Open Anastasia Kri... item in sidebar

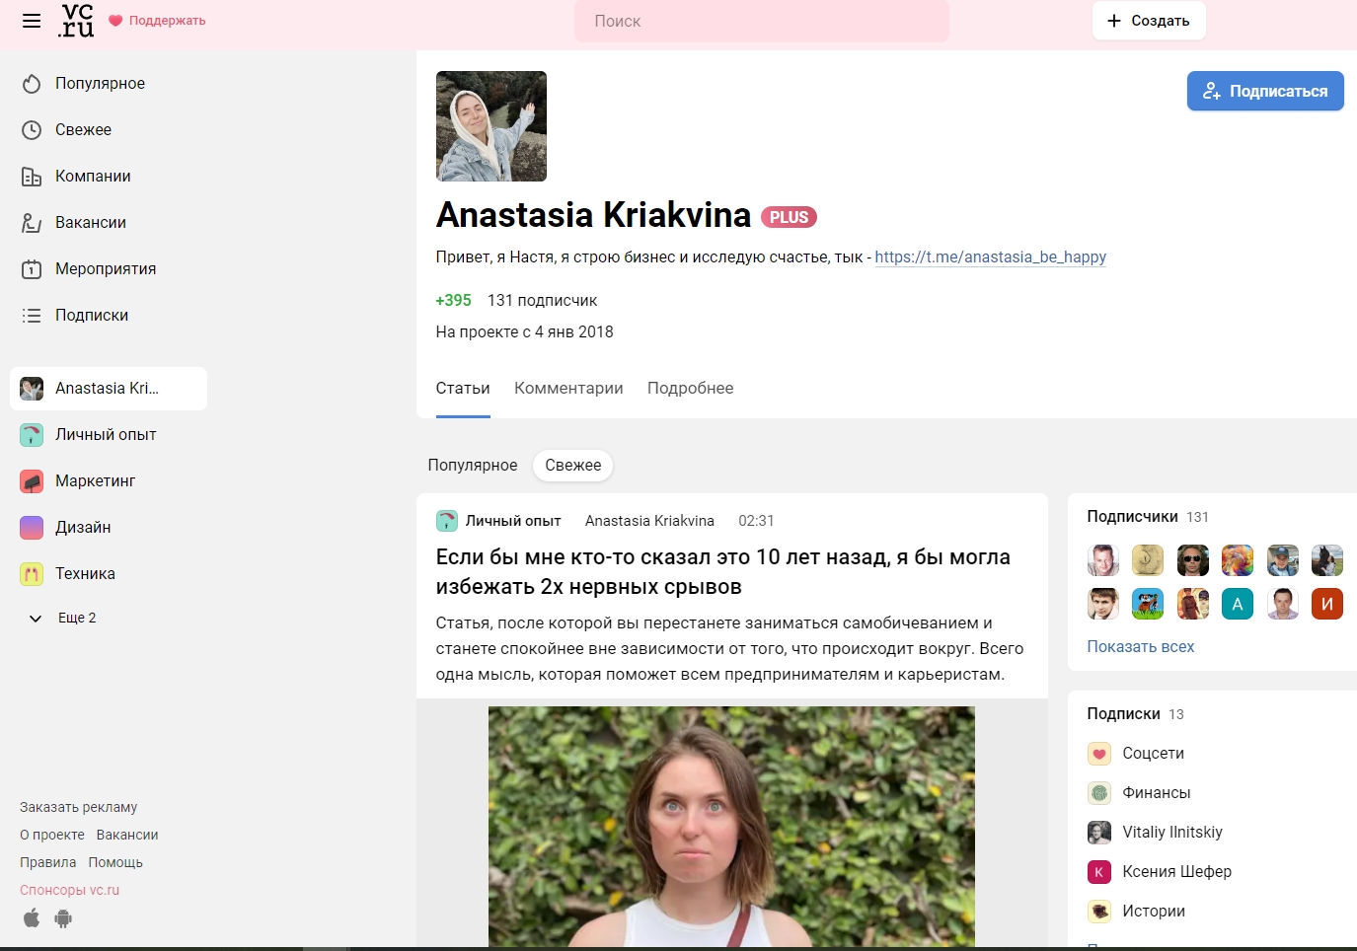(109, 389)
